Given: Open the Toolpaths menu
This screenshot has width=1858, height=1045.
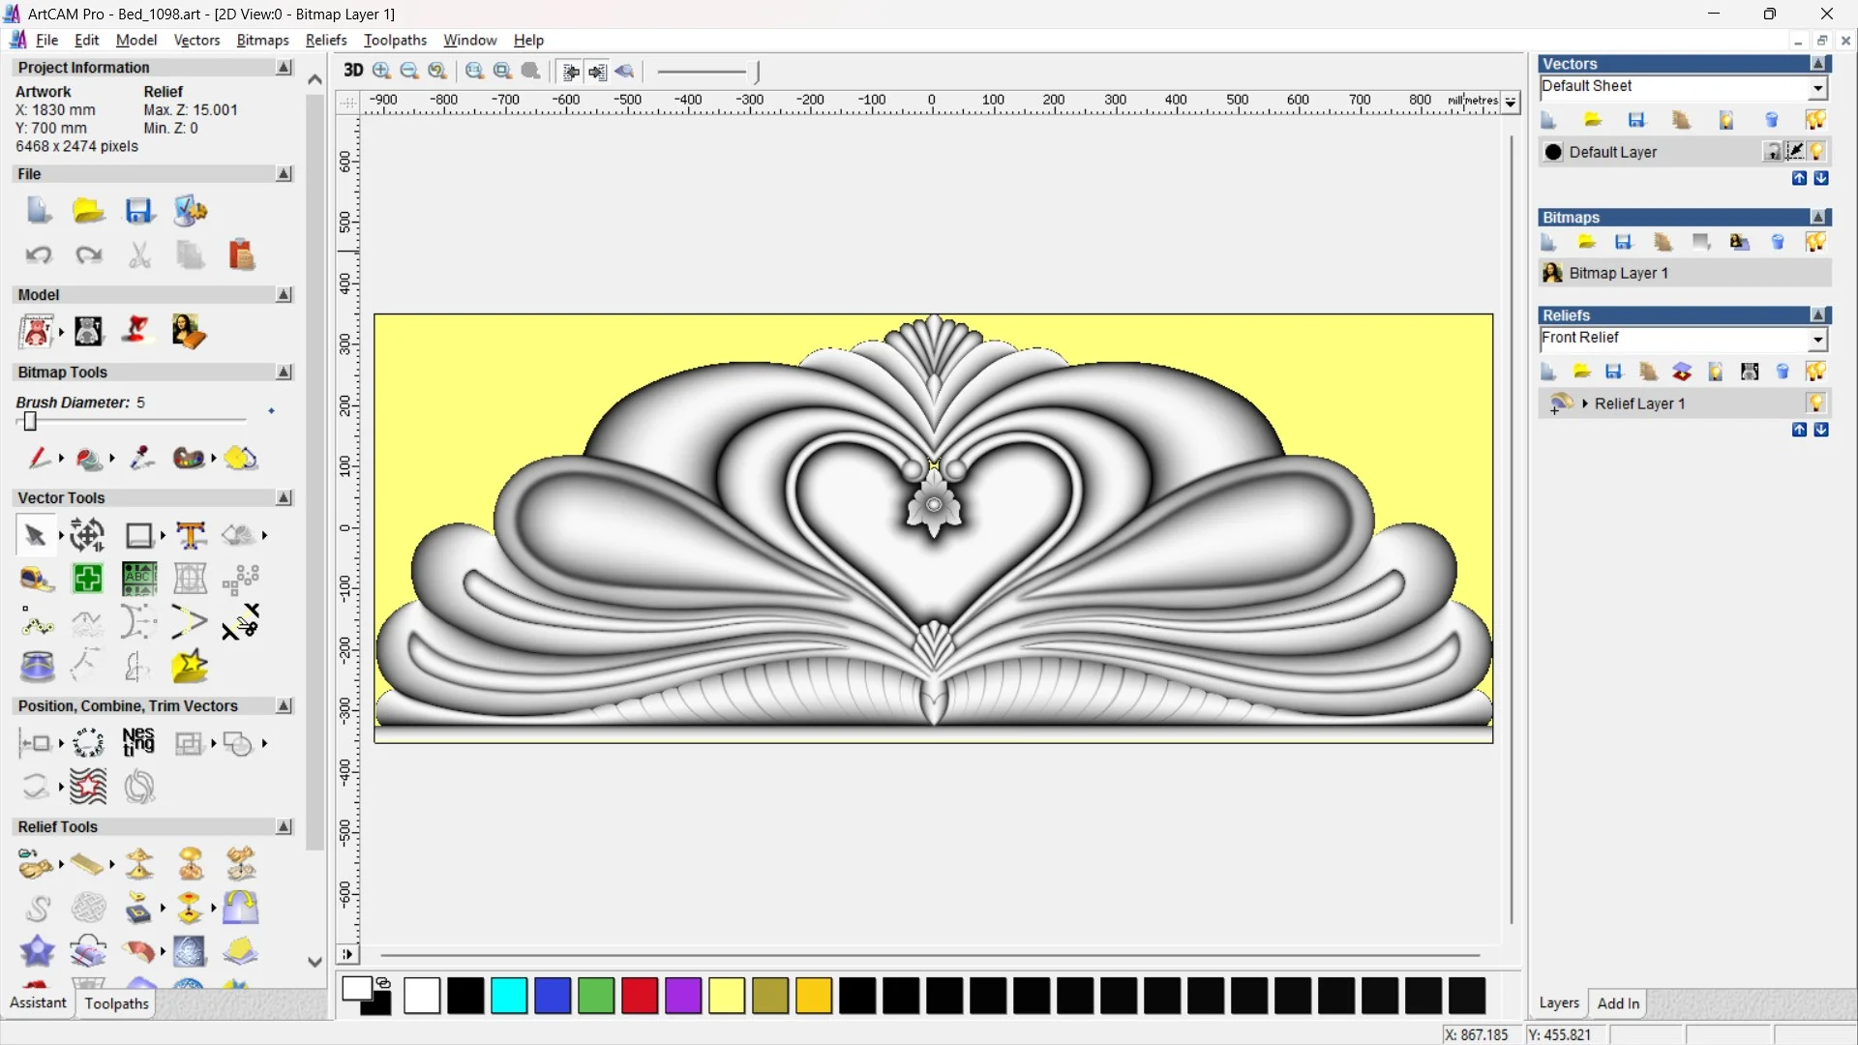Looking at the screenshot, I should pyautogui.click(x=395, y=40).
